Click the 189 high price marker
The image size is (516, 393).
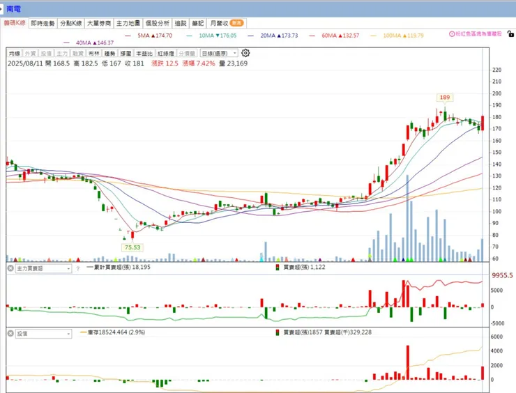445,98
